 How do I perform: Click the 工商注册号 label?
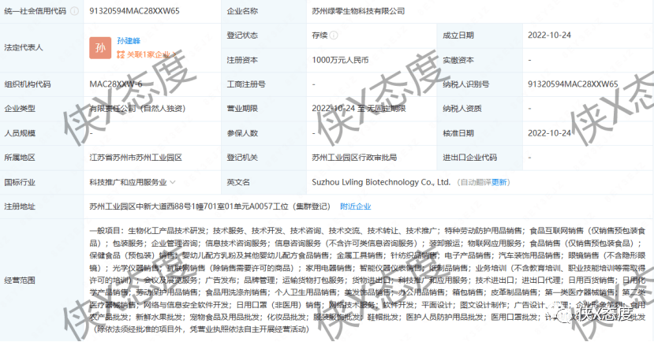pos(245,84)
